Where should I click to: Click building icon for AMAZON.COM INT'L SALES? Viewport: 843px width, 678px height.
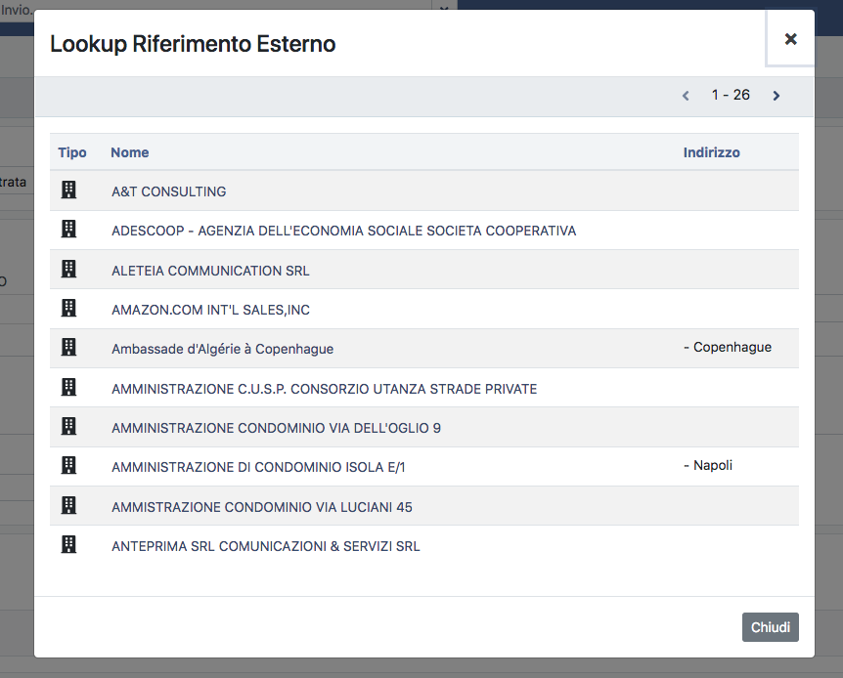(x=68, y=309)
